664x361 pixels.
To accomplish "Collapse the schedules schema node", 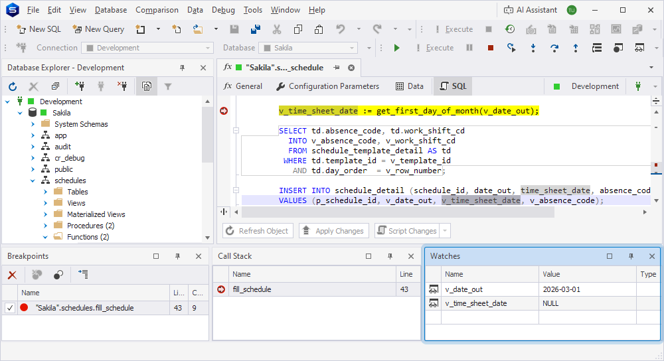I will pos(33,180).
